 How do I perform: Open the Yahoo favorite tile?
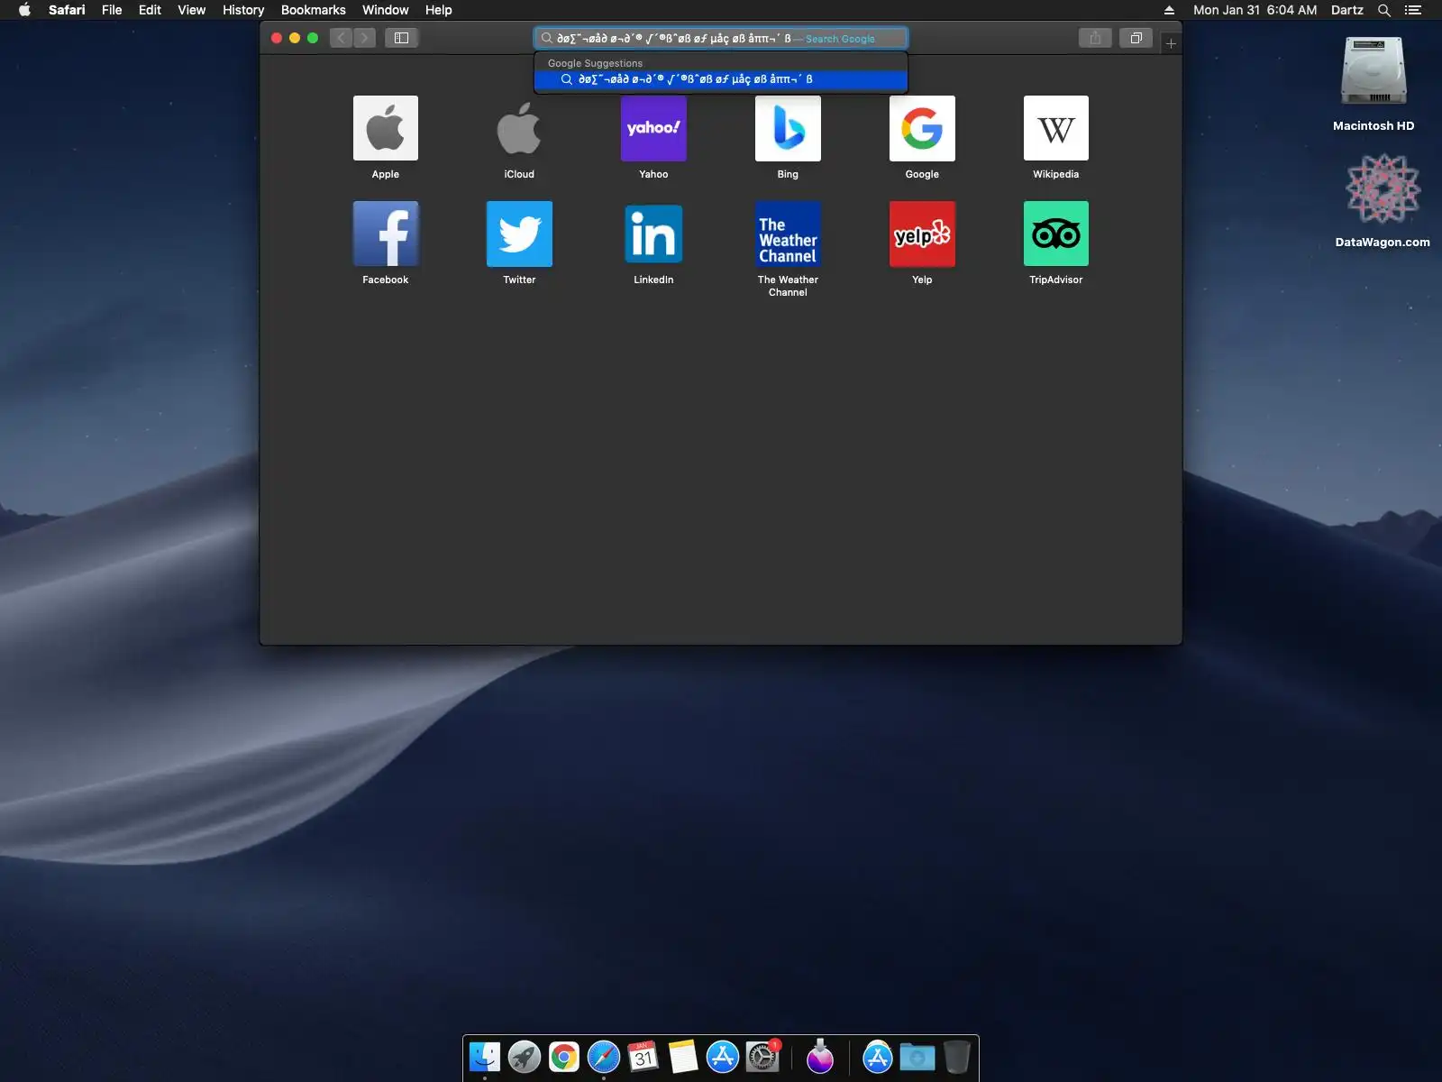coord(653,128)
